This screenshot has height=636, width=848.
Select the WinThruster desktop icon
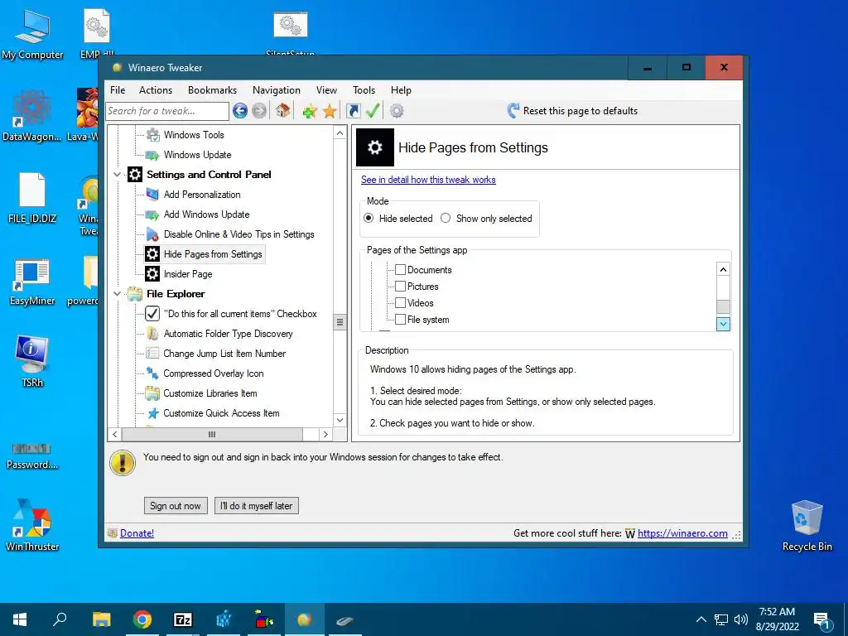(32, 524)
